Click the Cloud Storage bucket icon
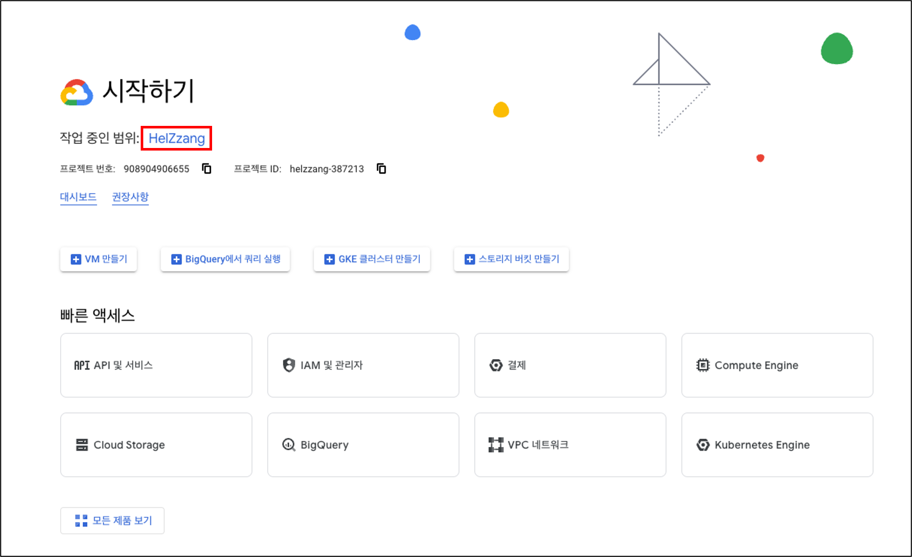 click(82, 445)
